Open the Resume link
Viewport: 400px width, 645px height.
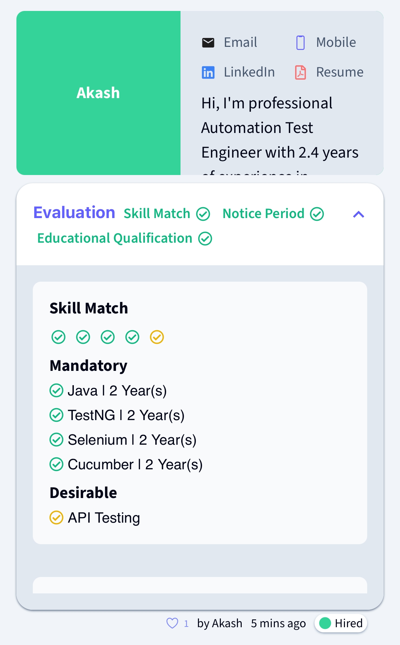click(340, 72)
